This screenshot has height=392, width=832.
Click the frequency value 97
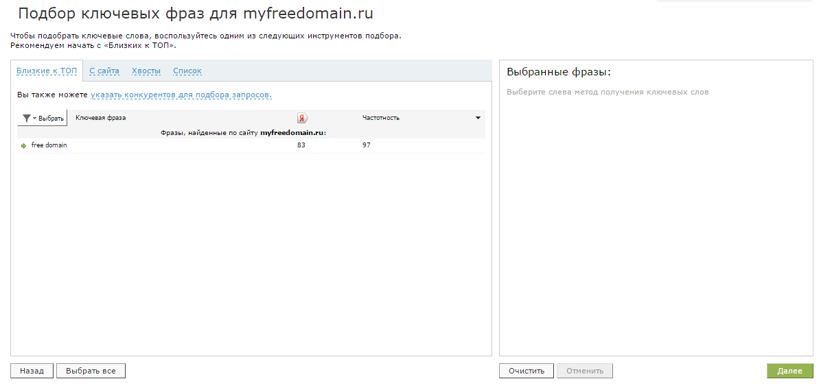[x=367, y=145]
